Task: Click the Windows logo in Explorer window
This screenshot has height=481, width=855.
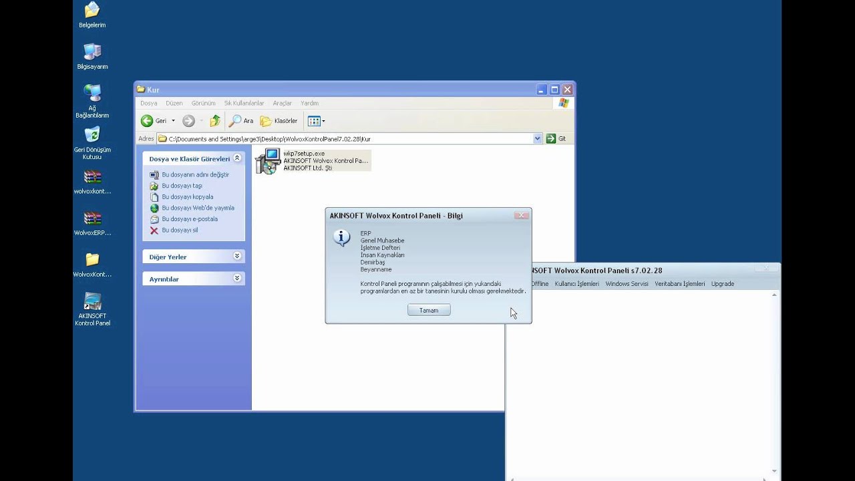Action: [563, 104]
